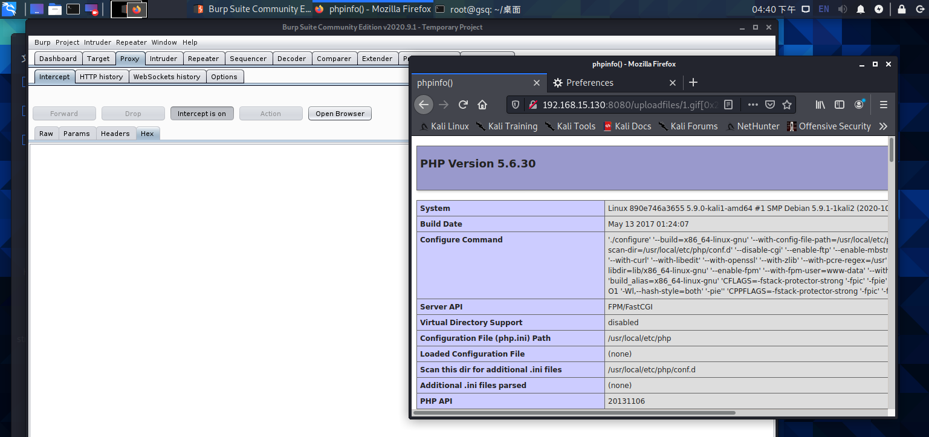
Task: Open the Window menu
Action: [164, 42]
